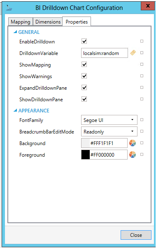156x248 pixels.
Task: Open the FontFamily Segoe UI dropdown
Action: (x=109, y=120)
